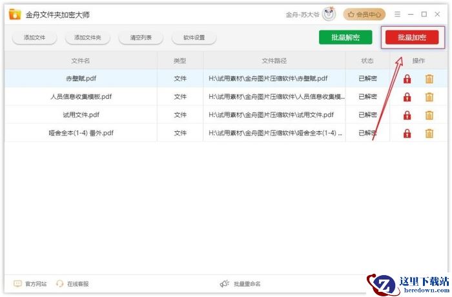Click the 类型 column header
The height and width of the screenshot is (297, 452).
[180, 61]
